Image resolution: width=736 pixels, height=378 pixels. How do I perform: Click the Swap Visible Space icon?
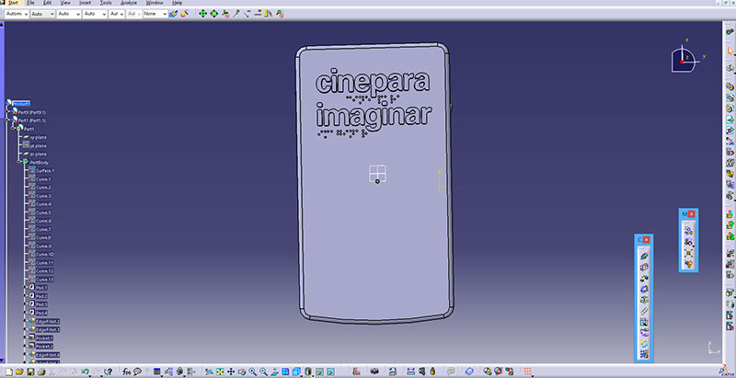click(x=330, y=372)
